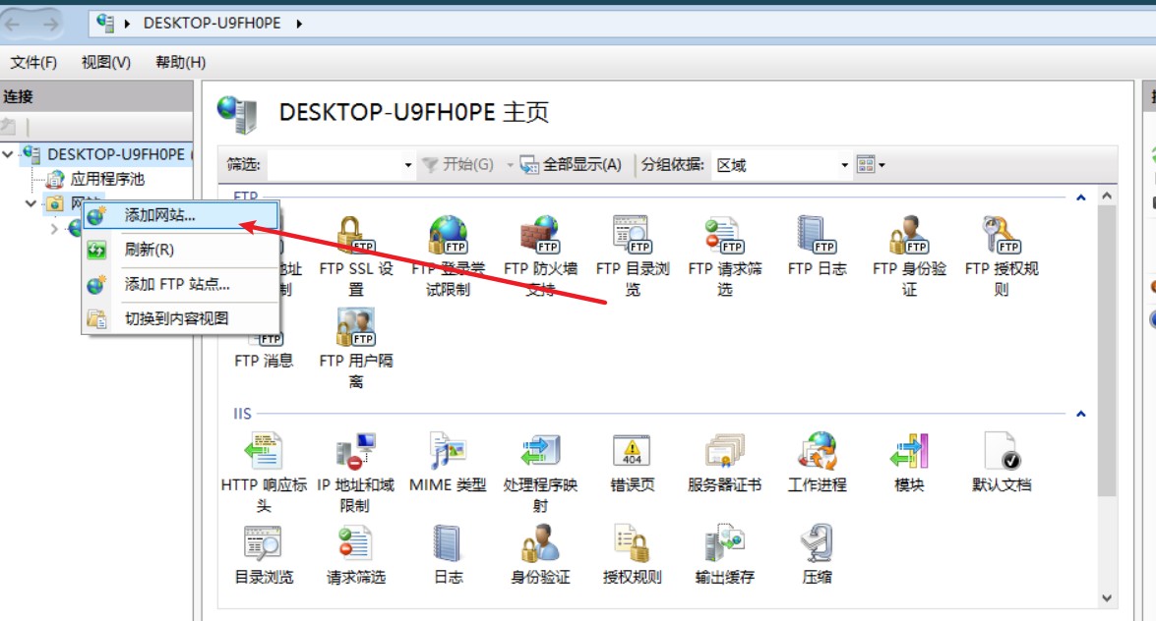The height and width of the screenshot is (621, 1156).
Task: Open the 筛选 combo box dropdown
Action: pyautogui.click(x=407, y=165)
